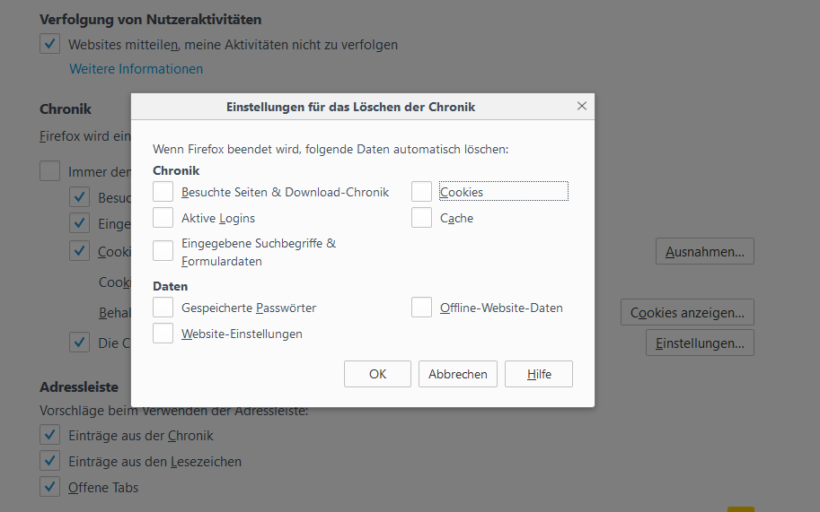Open the Weitere Informationen link
This screenshot has height=512, width=820.
(x=137, y=69)
